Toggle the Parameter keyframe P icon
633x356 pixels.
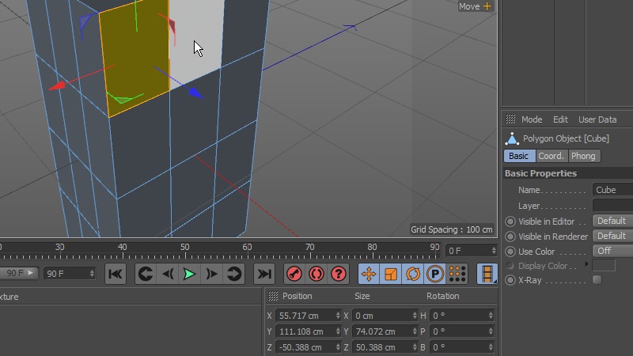434,274
